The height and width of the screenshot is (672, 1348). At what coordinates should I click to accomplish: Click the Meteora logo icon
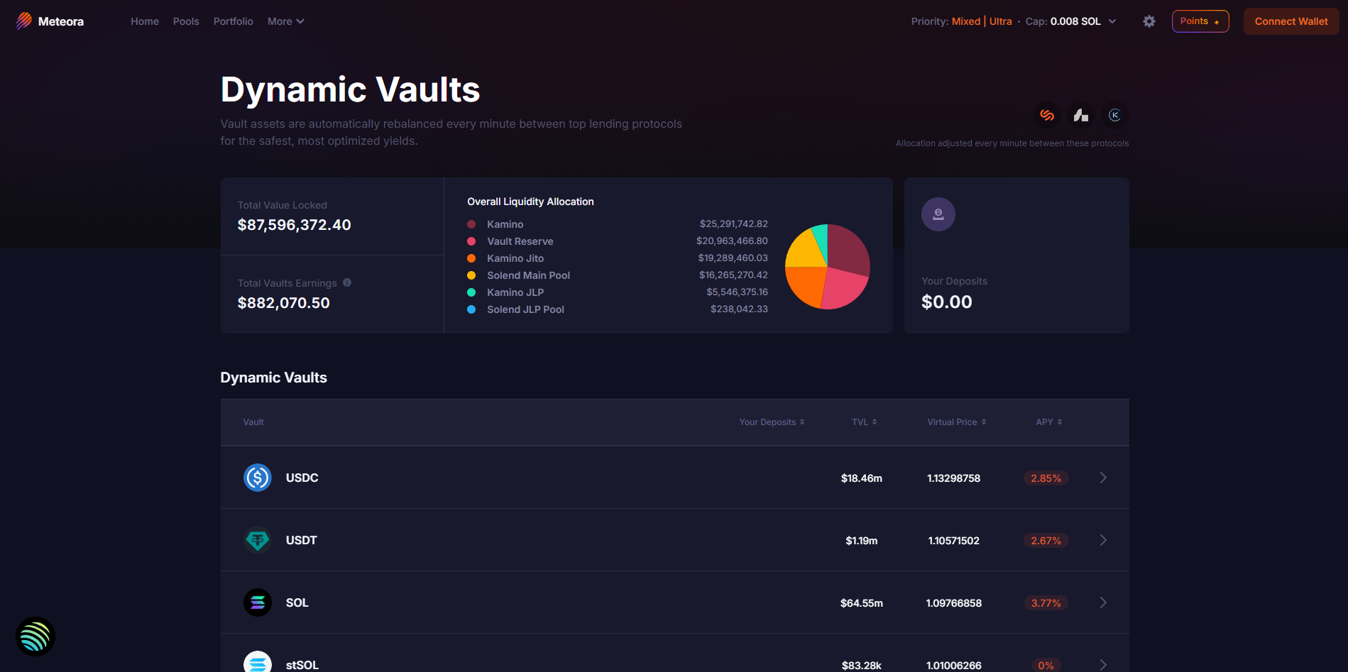[24, 21]
